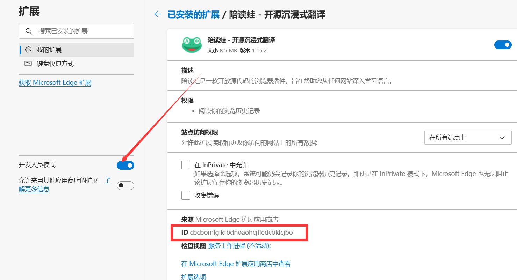Open the 在所有站点上 dropdown
The image size is (517, 280).
coord(468,138)
